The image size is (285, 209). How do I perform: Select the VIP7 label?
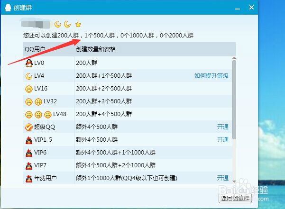click(40, 165)
